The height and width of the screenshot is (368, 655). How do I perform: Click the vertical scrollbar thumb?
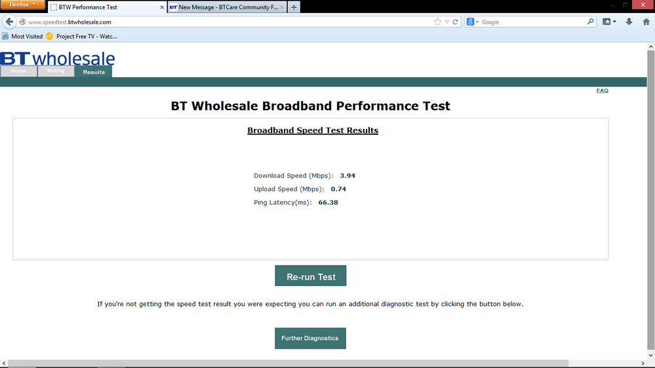click(650, 200)
